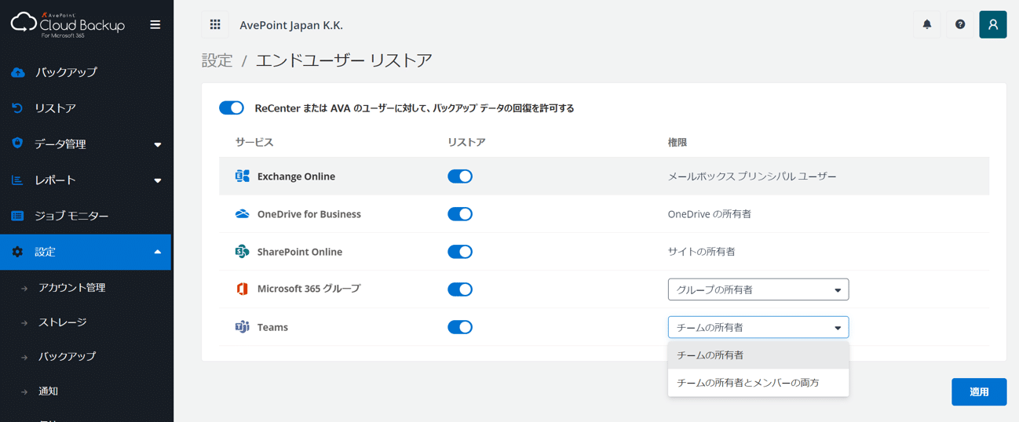The width and height of the screenshot is (1019, 422).
Task: Open the app launcher grid icon
Action: (215, 25)
